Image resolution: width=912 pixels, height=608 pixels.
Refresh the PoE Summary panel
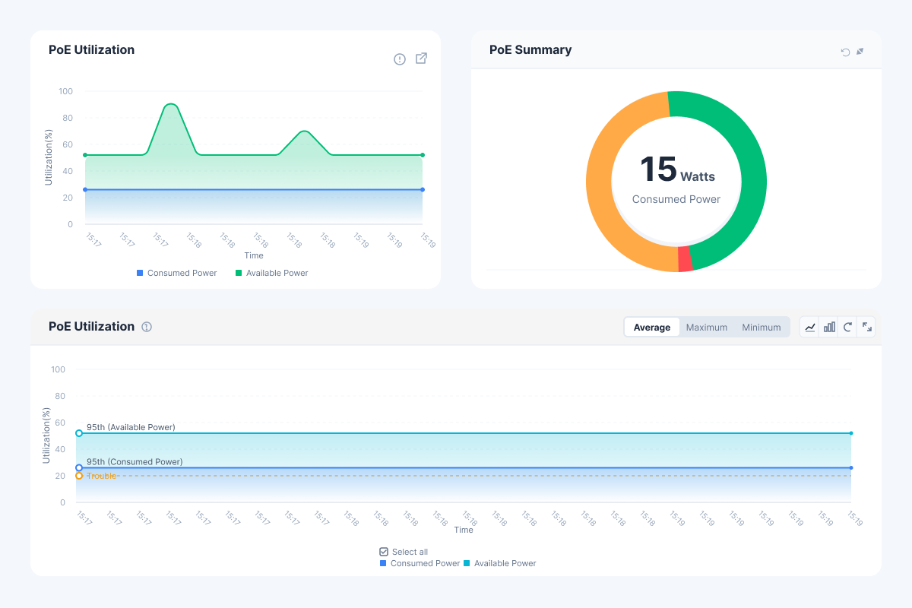[845, 52]
